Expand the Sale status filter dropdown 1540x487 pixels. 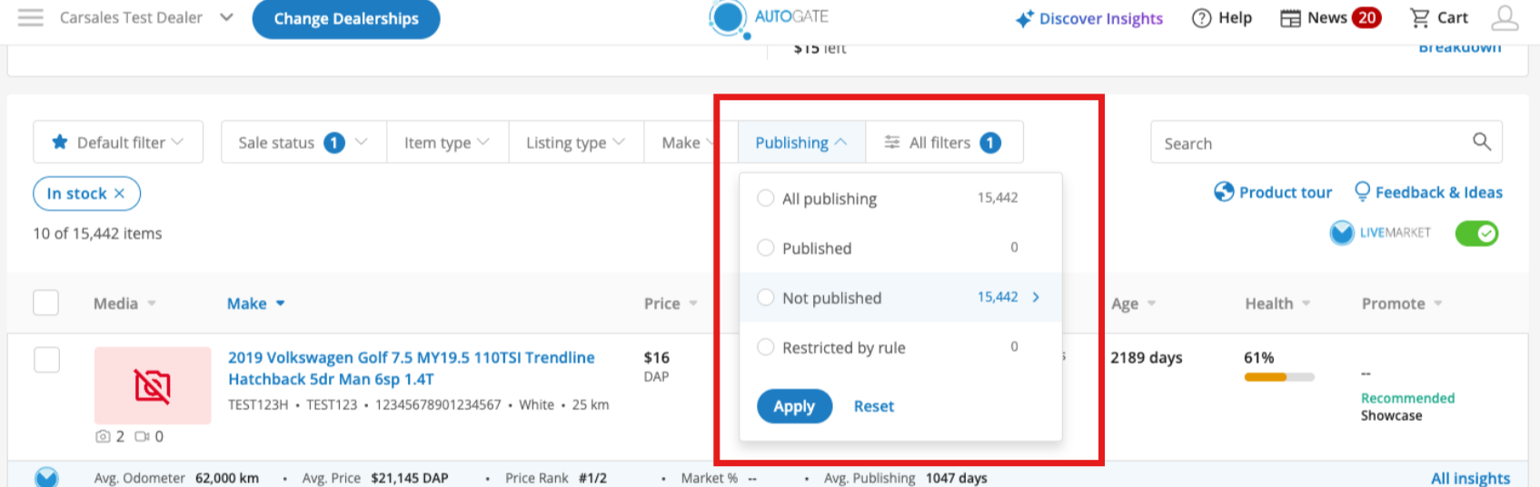pyautogui.click(x=303, y=143)
